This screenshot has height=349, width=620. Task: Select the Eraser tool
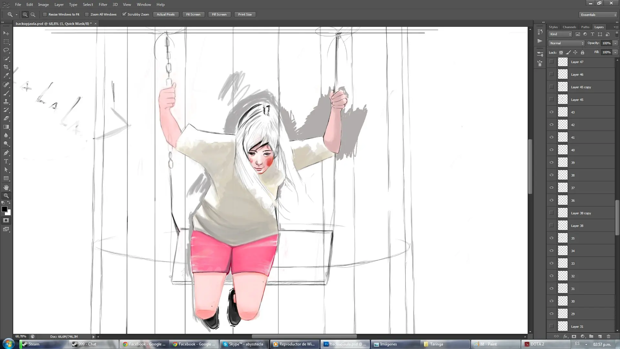point(6,118)
